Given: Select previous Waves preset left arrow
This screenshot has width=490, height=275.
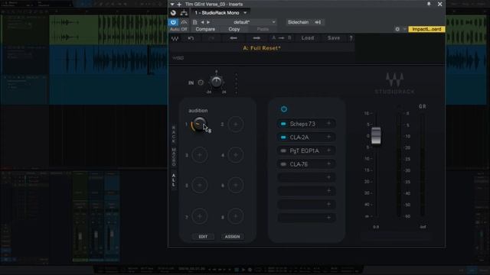Looking at the screenshot, I should [x=233, y=38].
